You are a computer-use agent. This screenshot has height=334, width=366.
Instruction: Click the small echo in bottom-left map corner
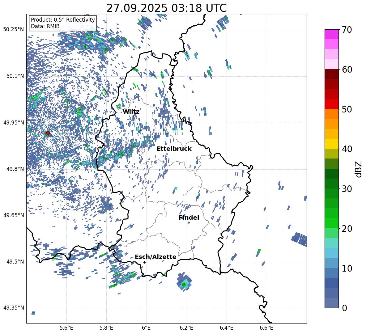(33, 313)
